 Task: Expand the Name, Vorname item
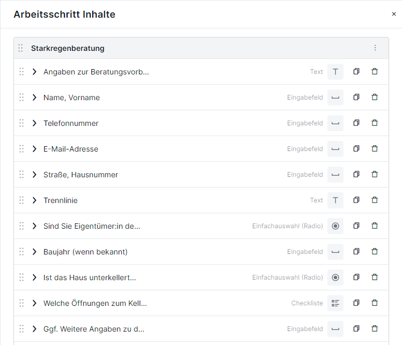coord(34,97)
